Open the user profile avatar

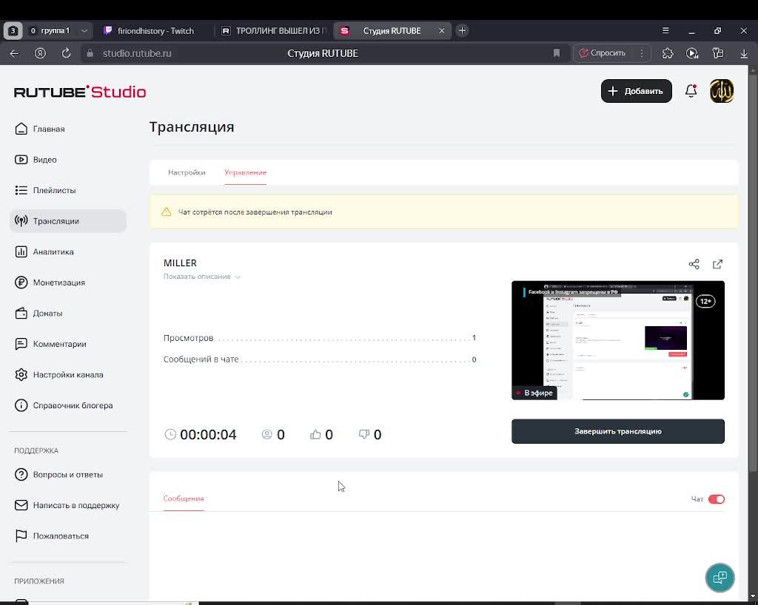(x=722, y=91)
